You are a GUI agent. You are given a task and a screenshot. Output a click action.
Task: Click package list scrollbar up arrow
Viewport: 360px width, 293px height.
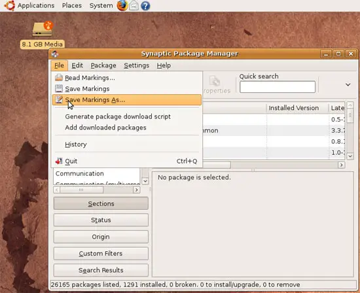[x=350, y=105]
